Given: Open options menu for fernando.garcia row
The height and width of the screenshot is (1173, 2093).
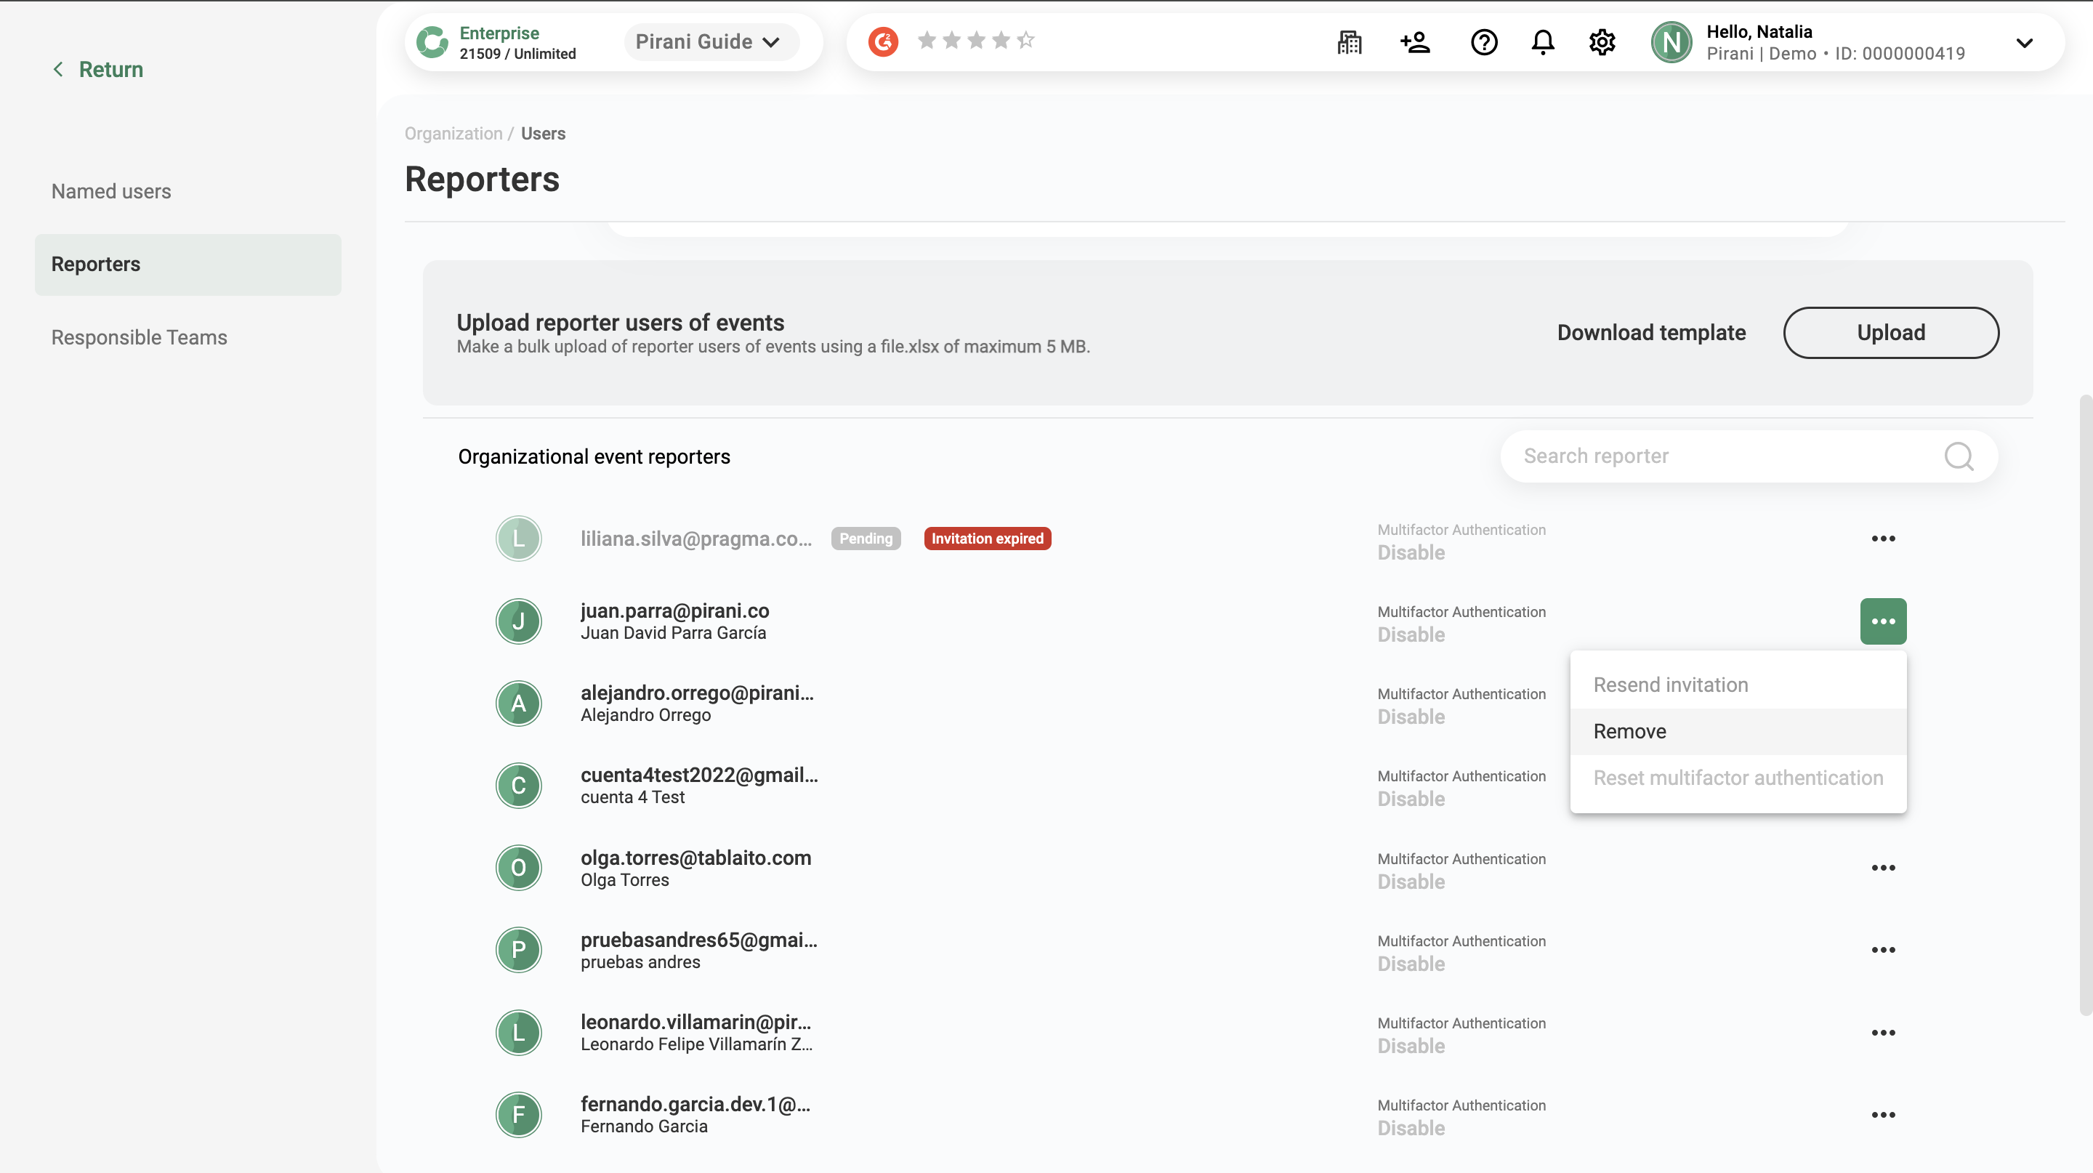Looking at the screenshot, I should 1882,1115.
